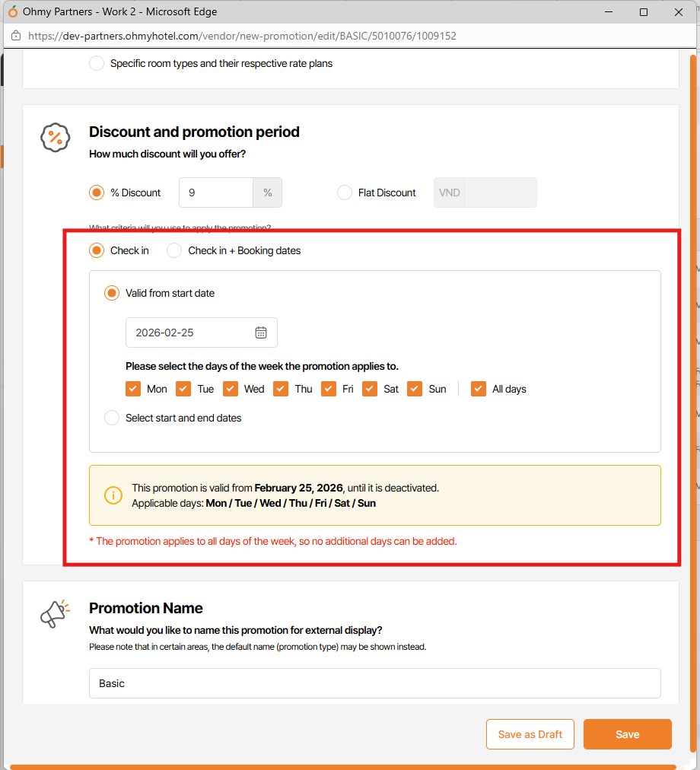Click 'Applicable days: Mon / Tue / Wed' line

click(253, 503)
